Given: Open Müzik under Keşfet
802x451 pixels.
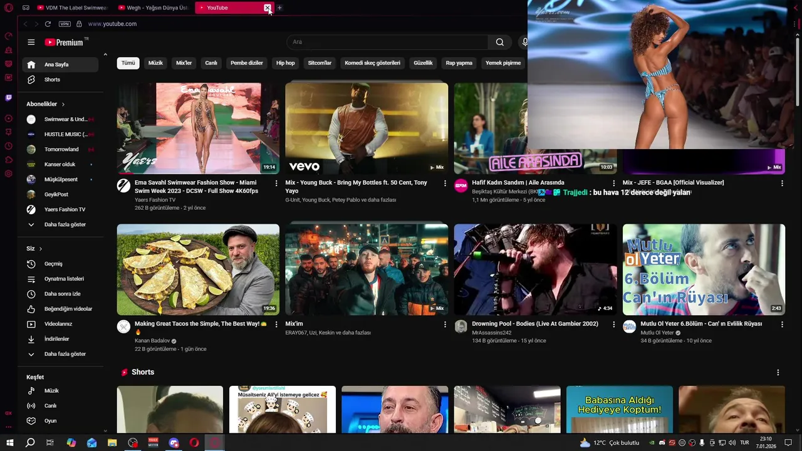Looking at the screenshot, I should 60,391.
